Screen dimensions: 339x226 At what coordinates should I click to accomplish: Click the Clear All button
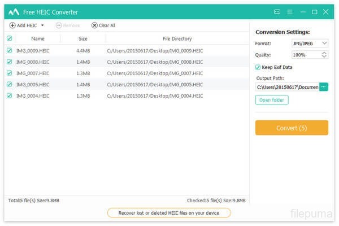coord(103,25)
